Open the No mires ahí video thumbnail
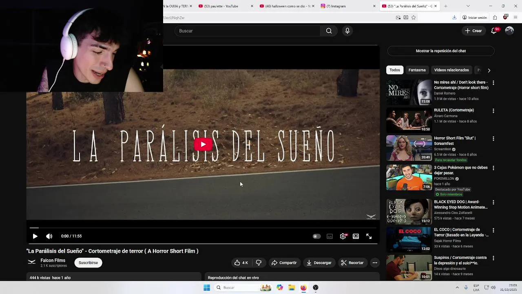The height and width of the screenshot is (294, 522). tap(409, 92)
